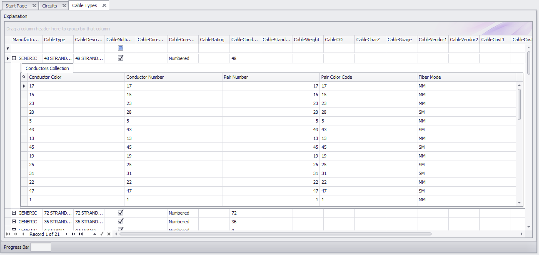Image resolution: width=539 pixels, height=255 pixels.
Task: Click the search icon beside Conductor Color header
Action: click(24, 77)
